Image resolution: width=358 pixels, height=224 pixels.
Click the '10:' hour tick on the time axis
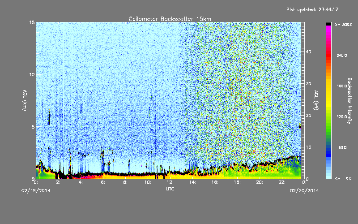(148, 182)
